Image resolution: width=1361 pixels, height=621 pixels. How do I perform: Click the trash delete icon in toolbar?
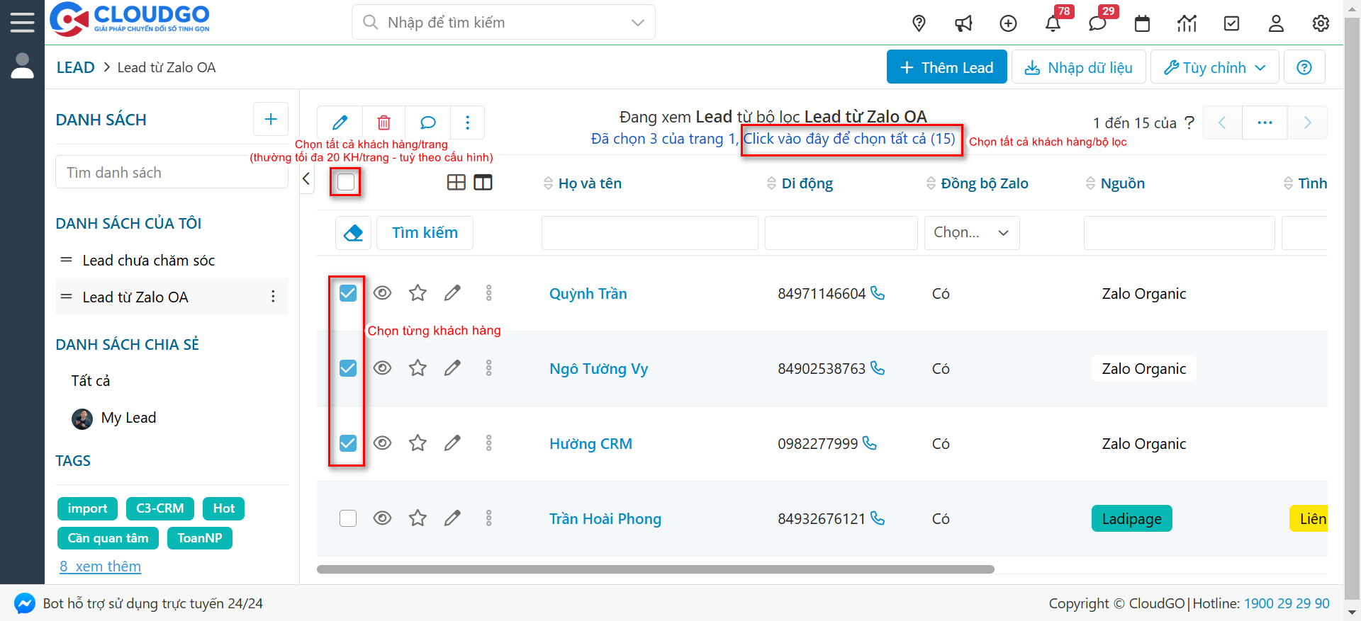(x=383, y=123)
